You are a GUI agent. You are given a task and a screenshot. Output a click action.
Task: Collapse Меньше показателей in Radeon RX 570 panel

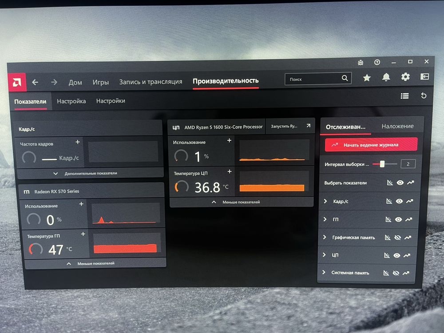coord(95,263)
